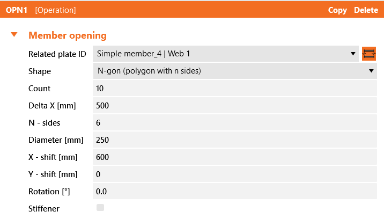Open the Shape dropdown

pos(235,71)
